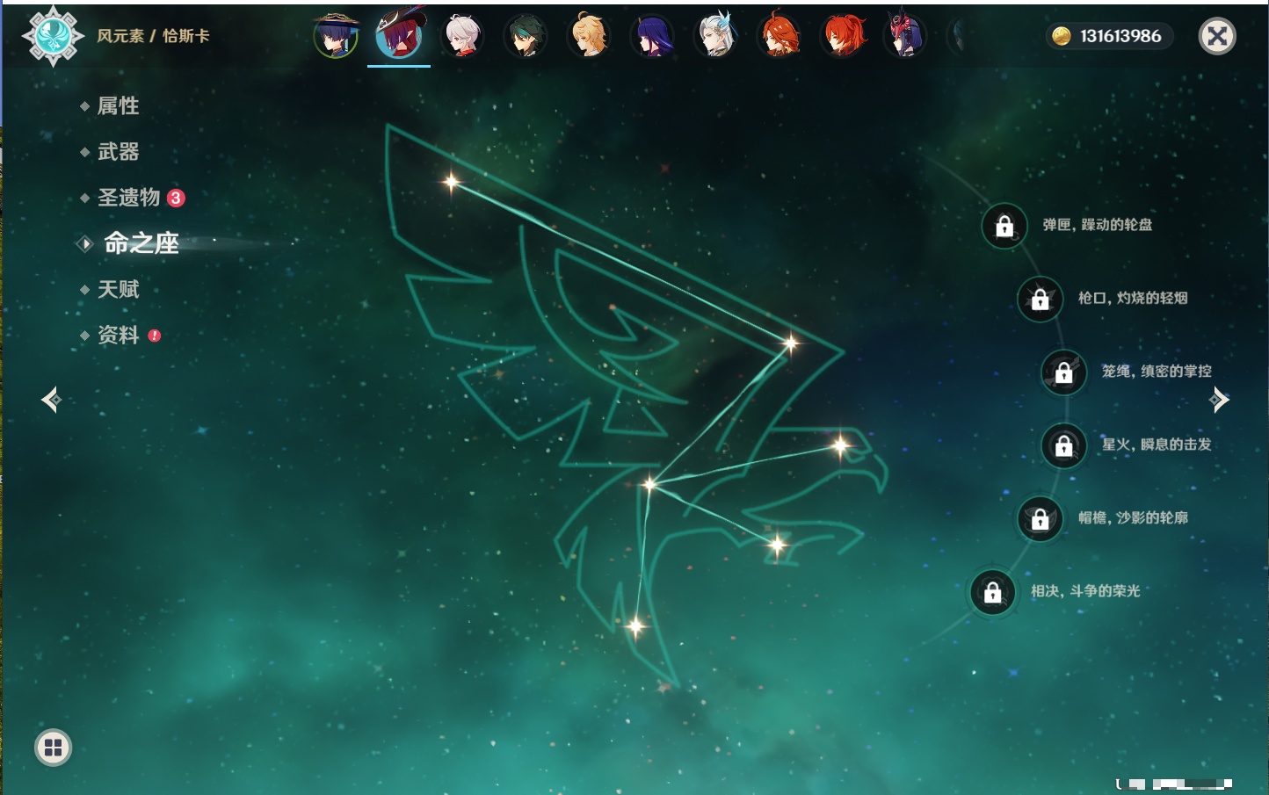Select the Chasca character portrait

pyautogui.click(x=399, y=36)
